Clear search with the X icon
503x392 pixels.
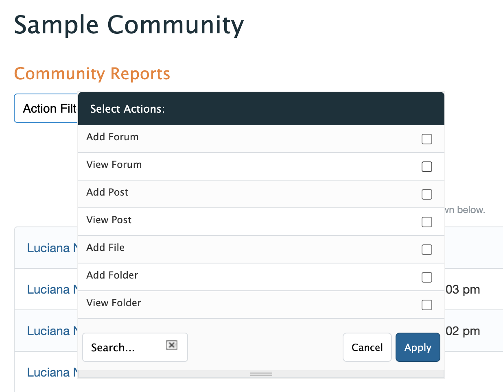point(172,345)
